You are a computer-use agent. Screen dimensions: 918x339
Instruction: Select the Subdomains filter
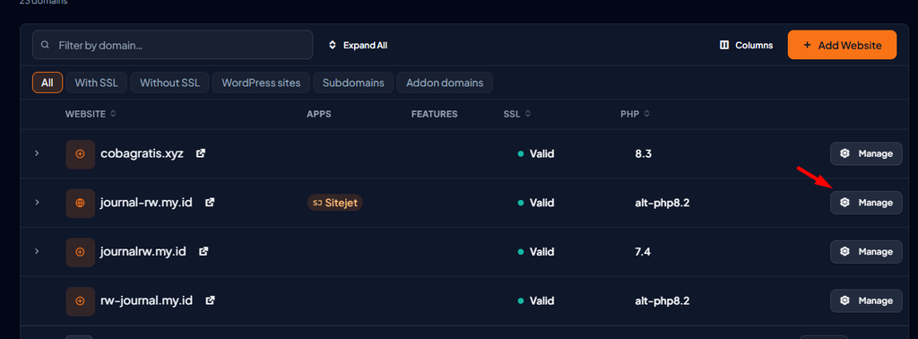tap(353, 83)
